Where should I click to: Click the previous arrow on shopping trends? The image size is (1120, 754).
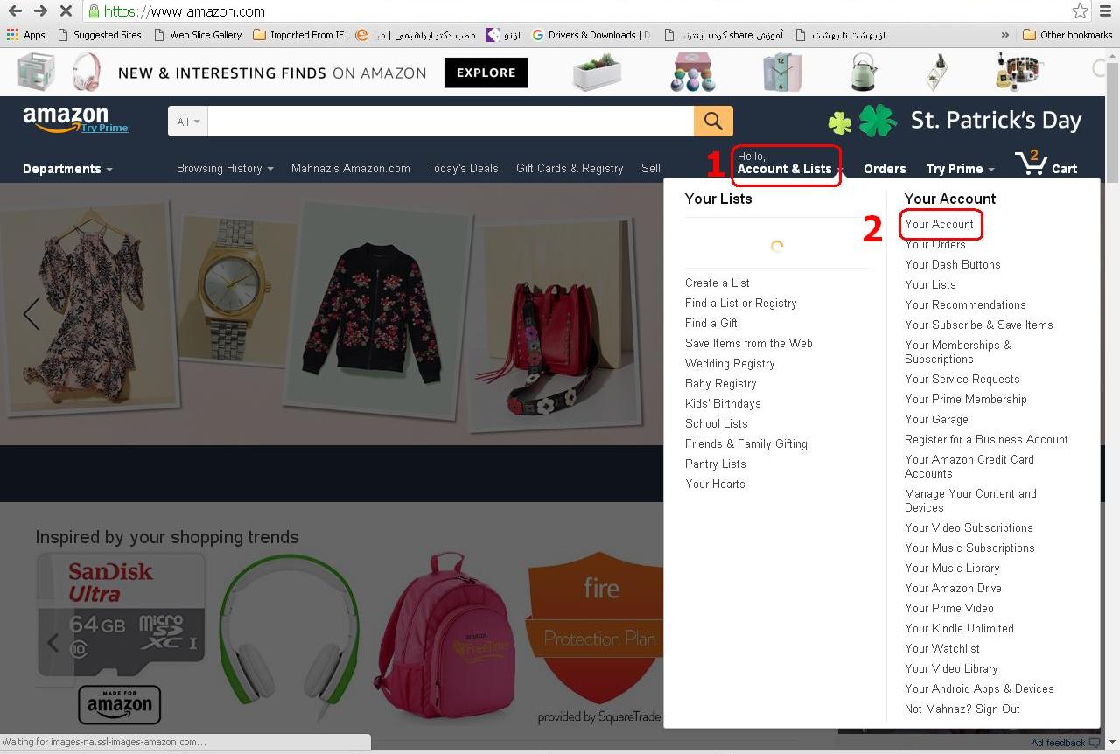[52, 643]
